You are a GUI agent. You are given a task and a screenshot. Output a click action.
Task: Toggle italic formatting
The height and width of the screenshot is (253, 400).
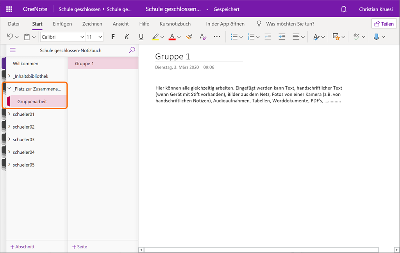pos(127,37)
